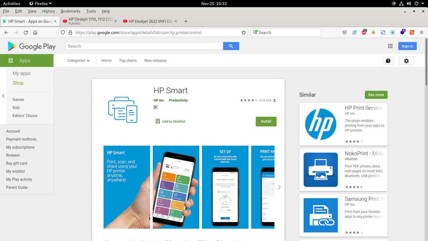The width and height of the screenshot is (428, 241).
Task: Click the HP Smart app icon
Action: [123, 109]
